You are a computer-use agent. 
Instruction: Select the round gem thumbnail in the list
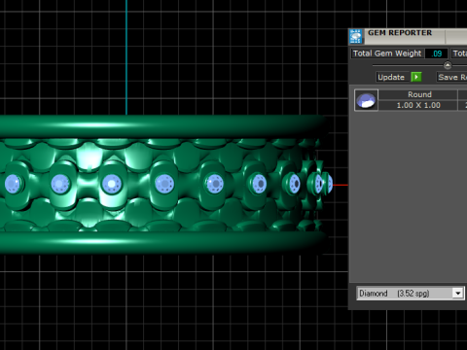[366, 100]
